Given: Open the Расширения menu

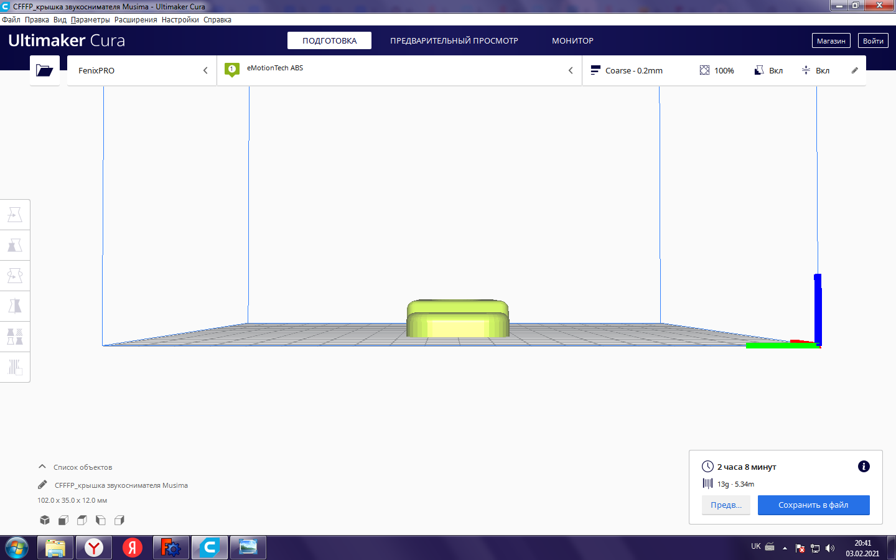Looking at the screenshot, I should (136, 20).
